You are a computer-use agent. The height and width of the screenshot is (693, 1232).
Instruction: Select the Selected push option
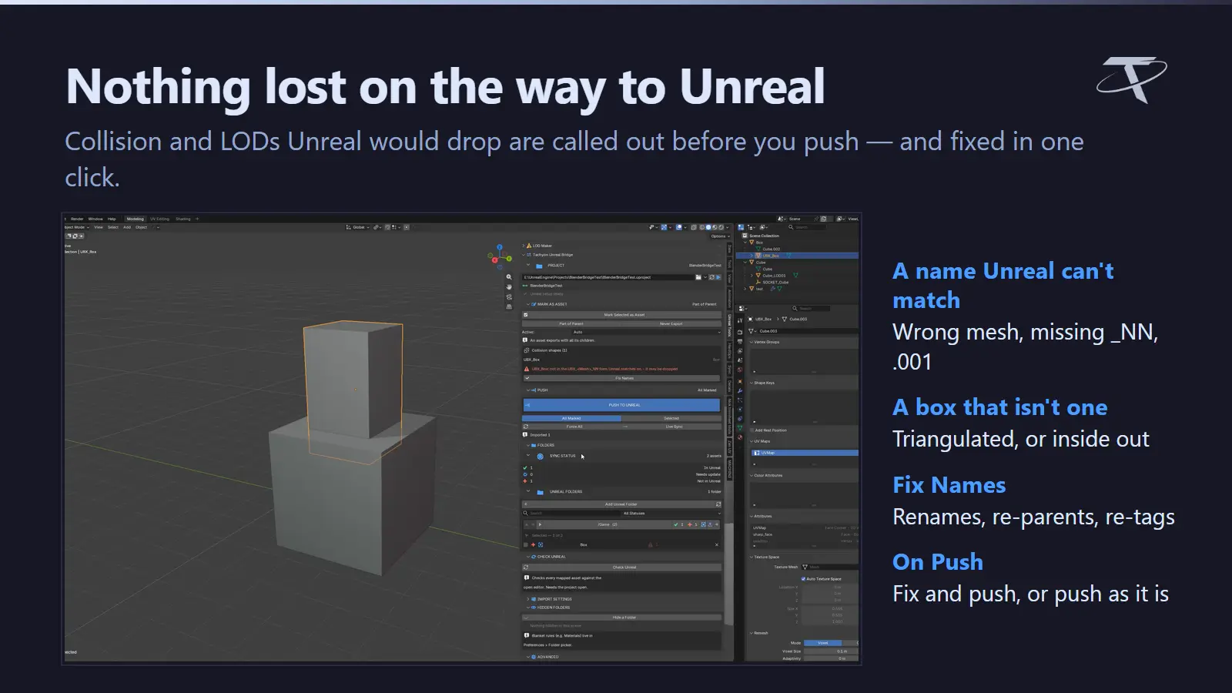[671, 418]
